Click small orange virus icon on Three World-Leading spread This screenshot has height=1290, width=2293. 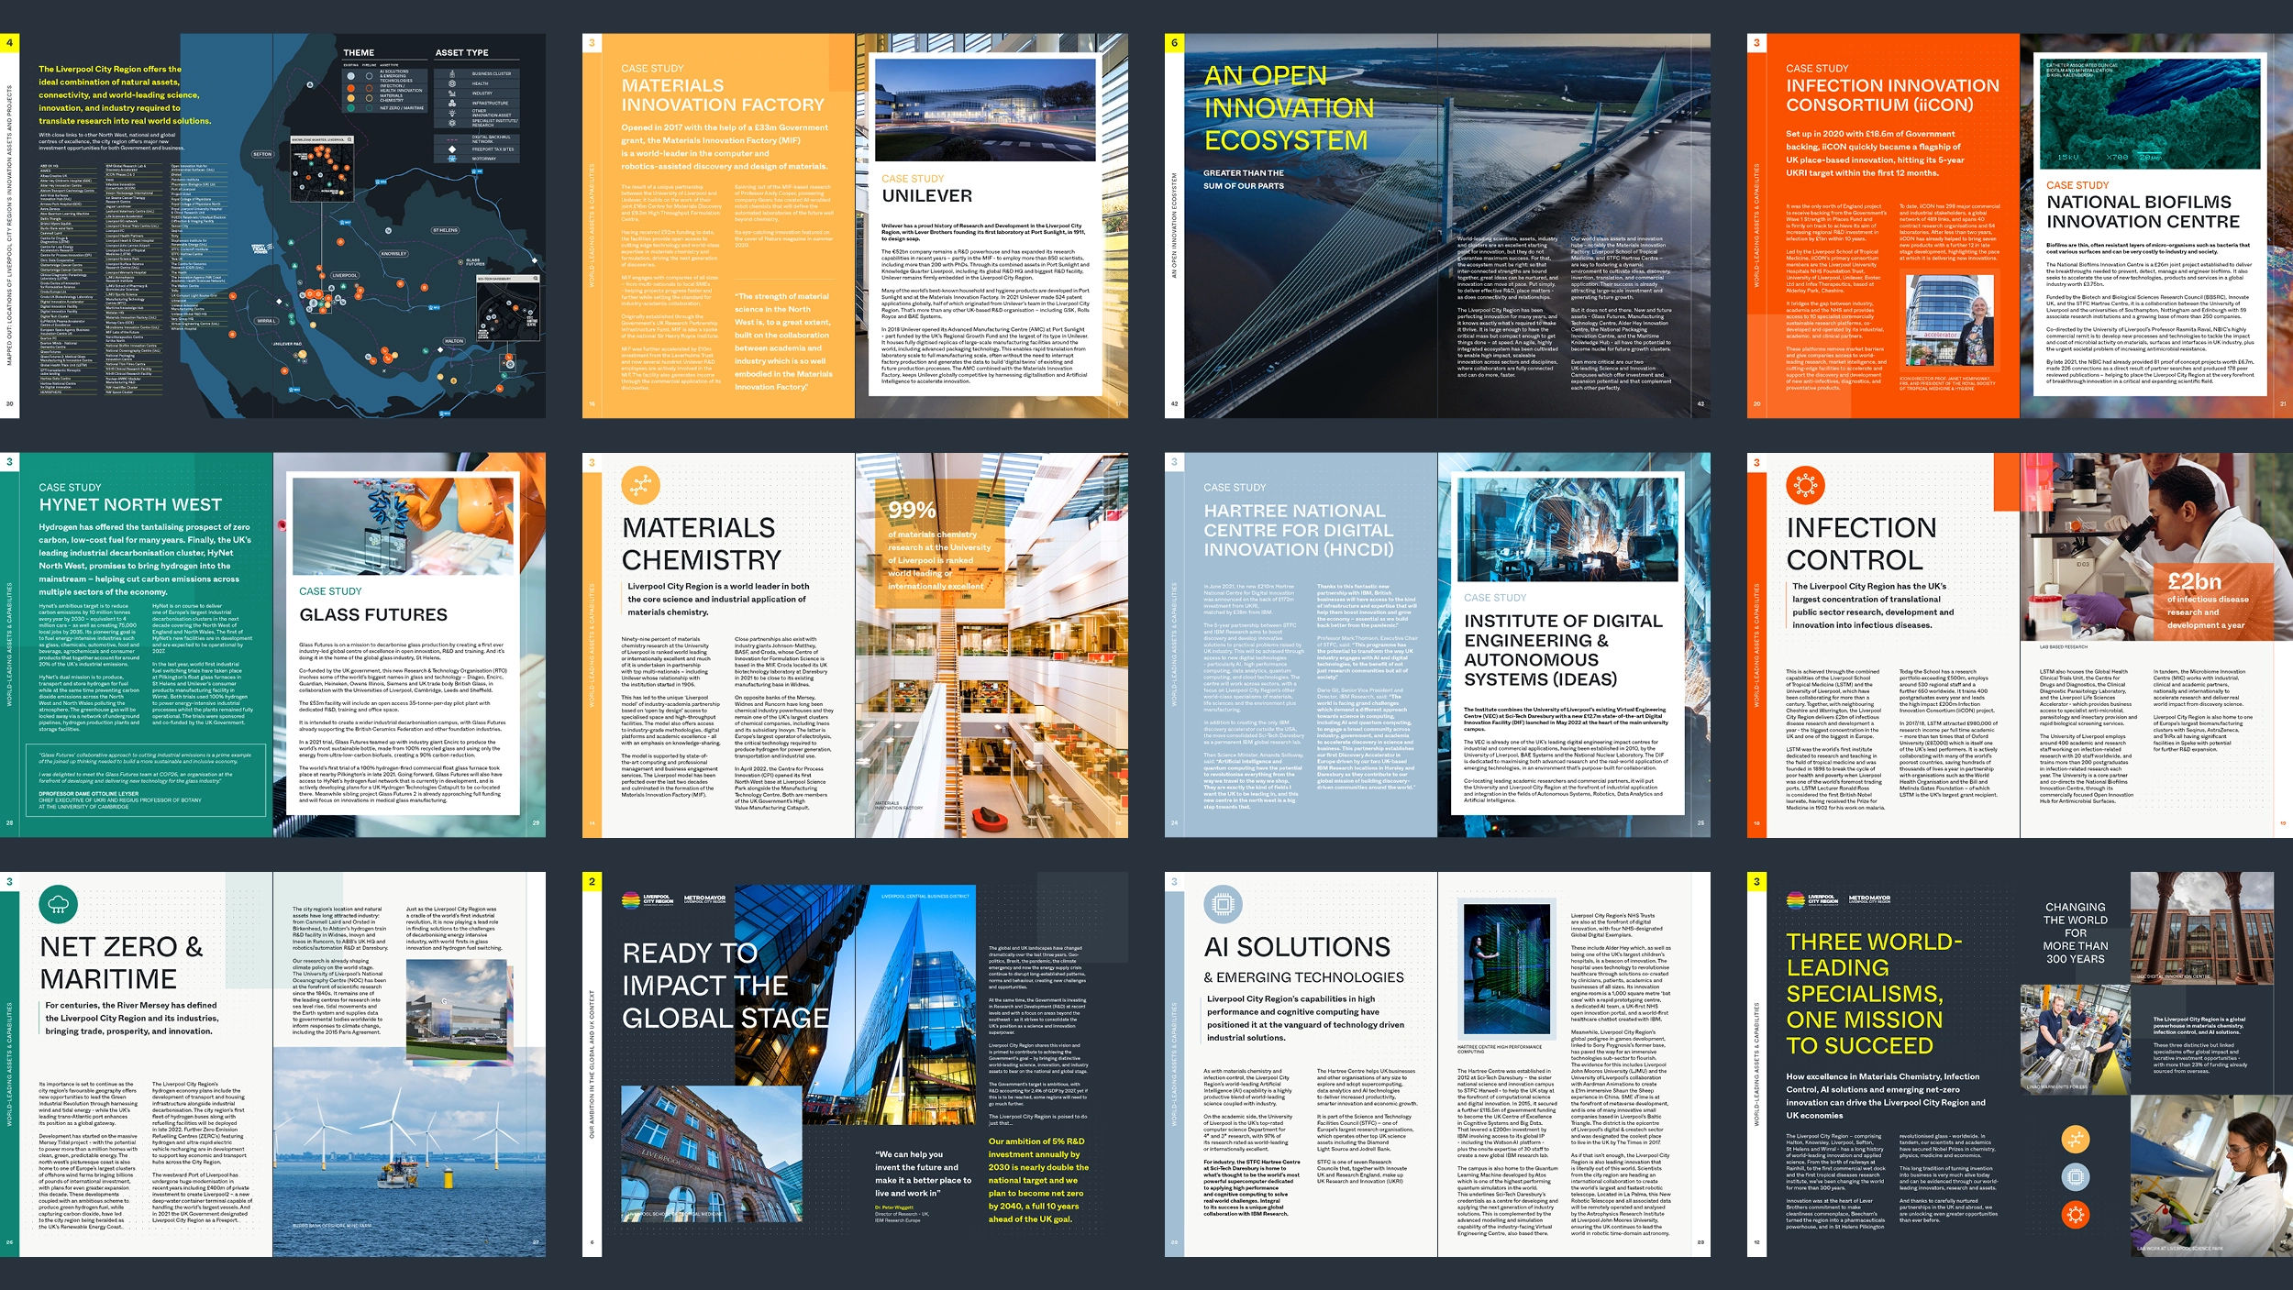point(2076,1215)
